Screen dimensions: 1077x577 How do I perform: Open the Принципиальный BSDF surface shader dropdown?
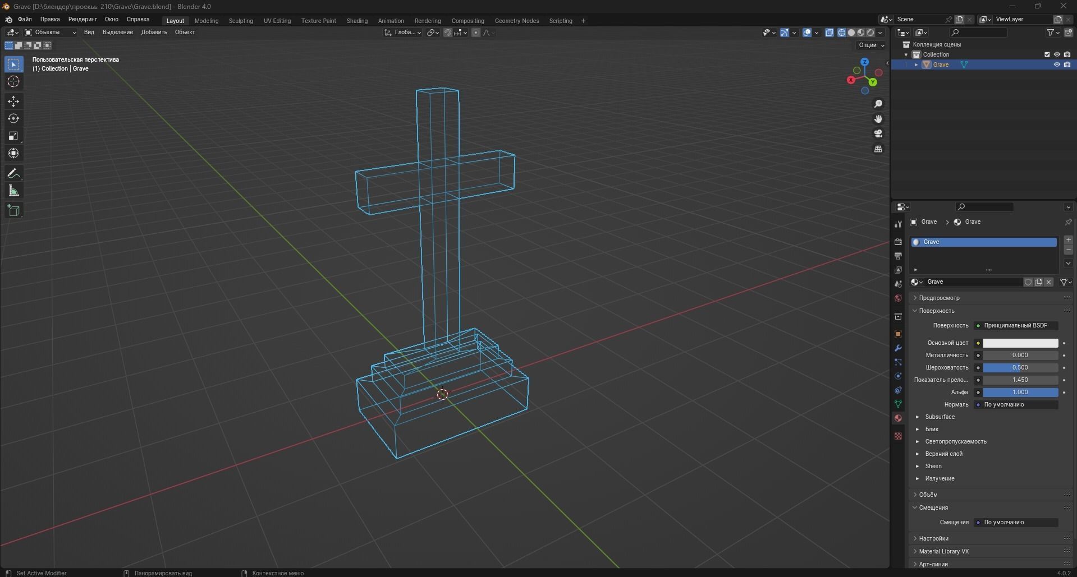tap(1016, 325)
